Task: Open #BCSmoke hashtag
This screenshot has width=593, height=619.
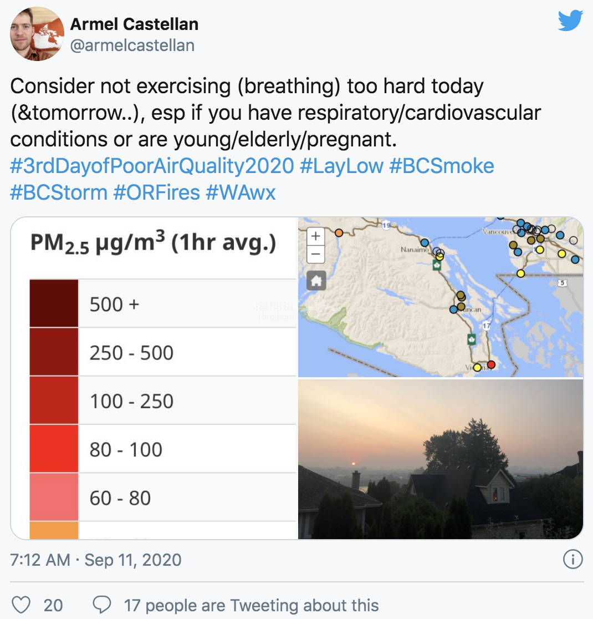Action: [x=442, y=166]
